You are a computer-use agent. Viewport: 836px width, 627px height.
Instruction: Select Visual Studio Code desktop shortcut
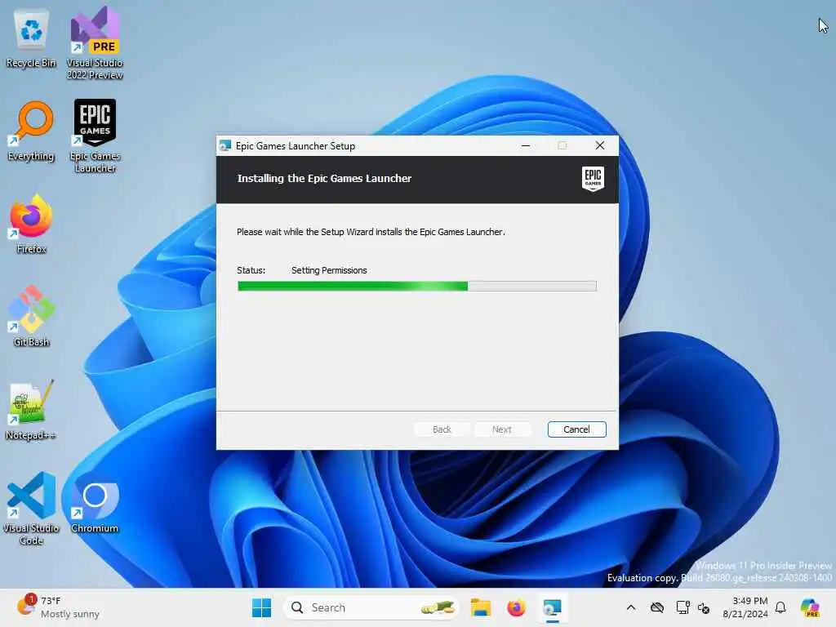click(31, 509)
